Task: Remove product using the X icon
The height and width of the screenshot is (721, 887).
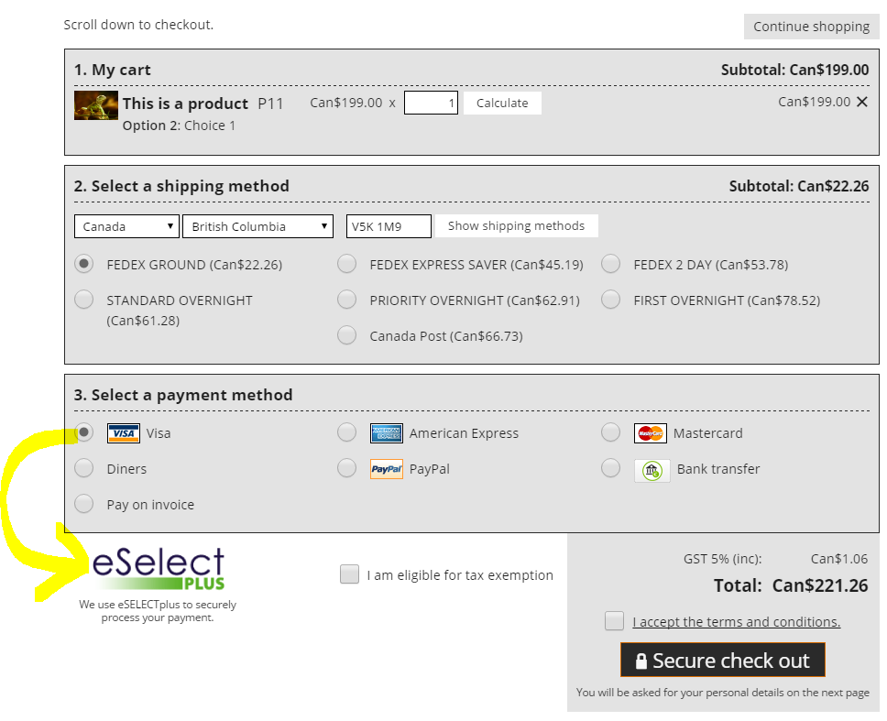Action: click(861, 102)
